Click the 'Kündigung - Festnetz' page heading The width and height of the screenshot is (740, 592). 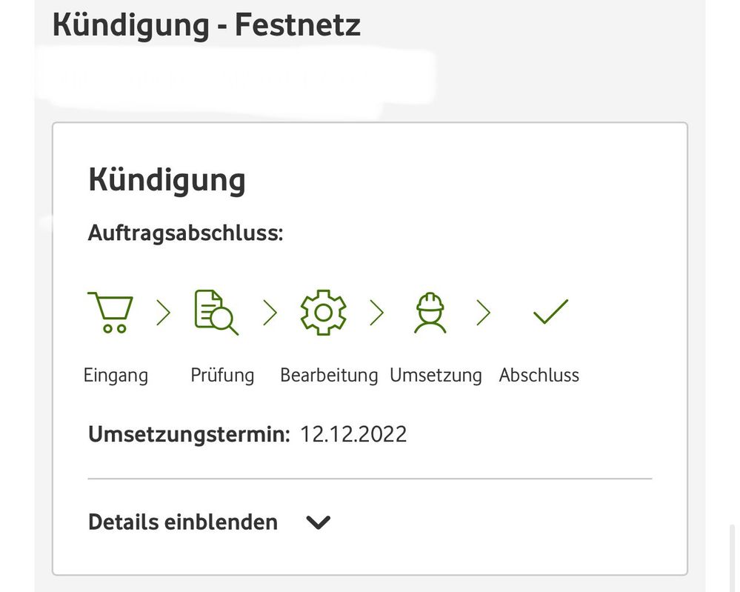pyautogui.click(x=207, y=25)
